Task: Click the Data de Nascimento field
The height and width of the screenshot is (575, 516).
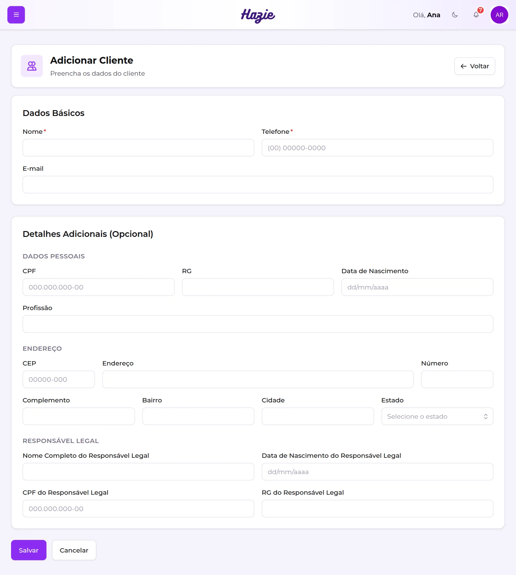Action: tap(417, 287)
